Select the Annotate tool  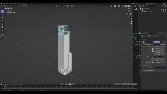(2, 31)
